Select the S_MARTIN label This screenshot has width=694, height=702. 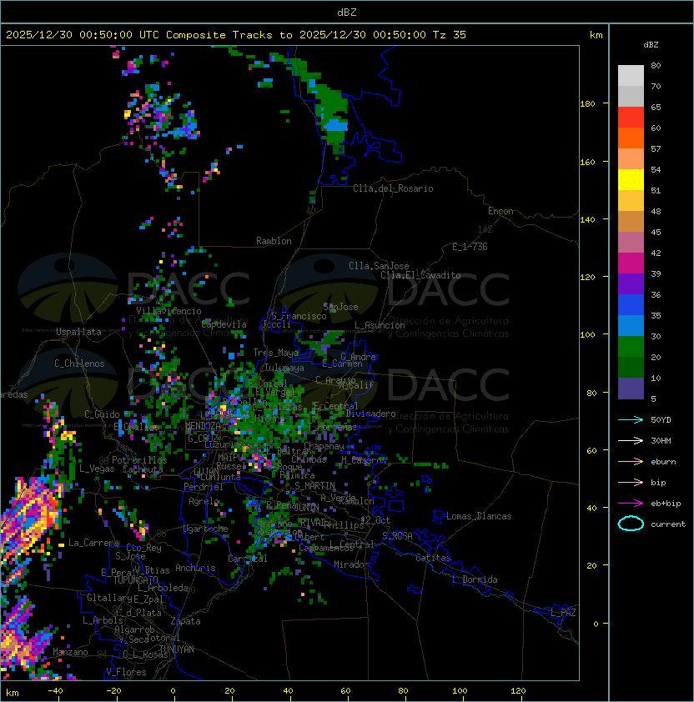point(314,486)
